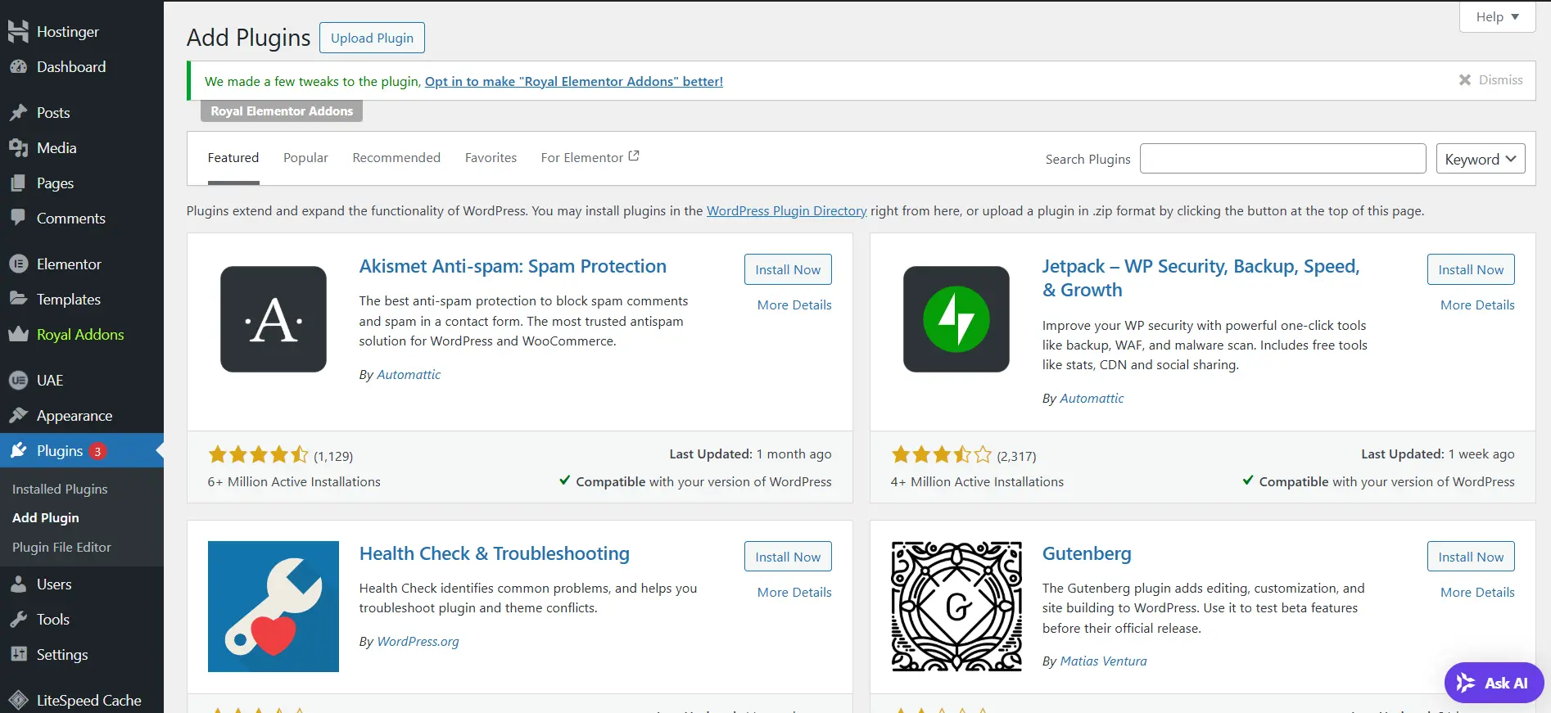This screenshot has width=1551, height=713.
Task: Click the Pages icon in sidebar
Action: (x=18, y=183)
